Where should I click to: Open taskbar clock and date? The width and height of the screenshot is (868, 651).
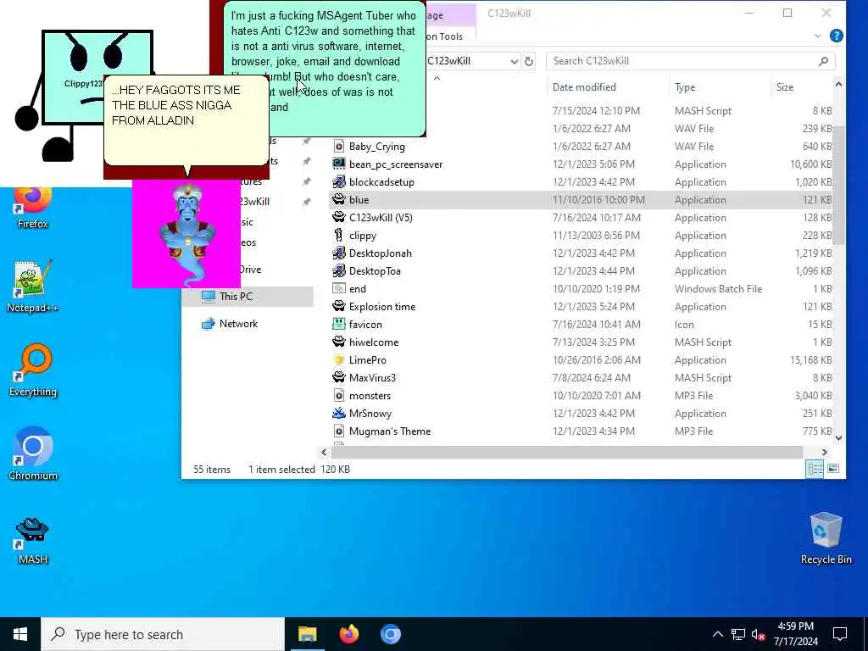coord(795,634)
